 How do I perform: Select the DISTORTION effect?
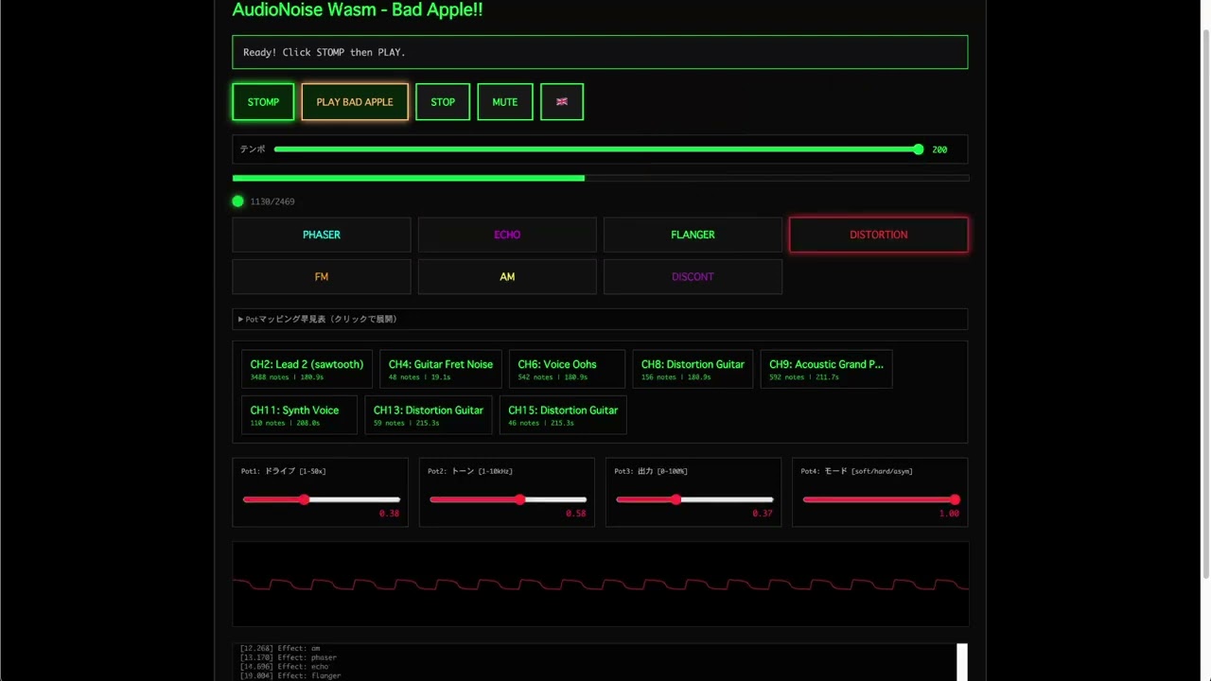[x=878, y=235]
